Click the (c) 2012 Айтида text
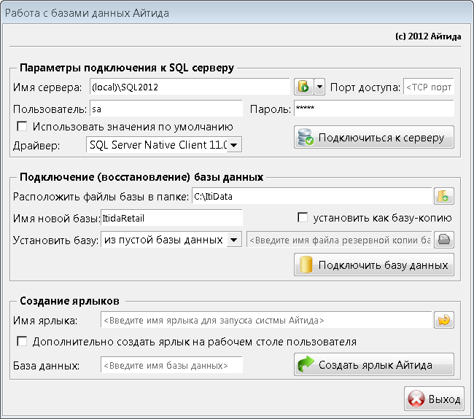The height and width of the screenshot is (419, 474). [428, 36]
